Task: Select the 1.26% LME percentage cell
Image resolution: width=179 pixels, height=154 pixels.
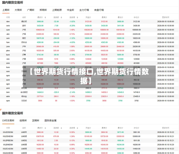Action: pyautogui.click(x=72, y=136)
